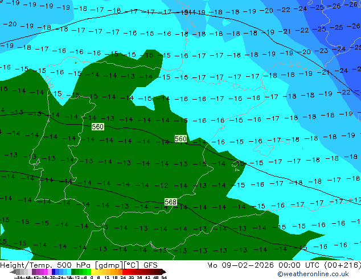
Task: Click the '(00+216)' forecast hour text
Action: coord(343,265)
